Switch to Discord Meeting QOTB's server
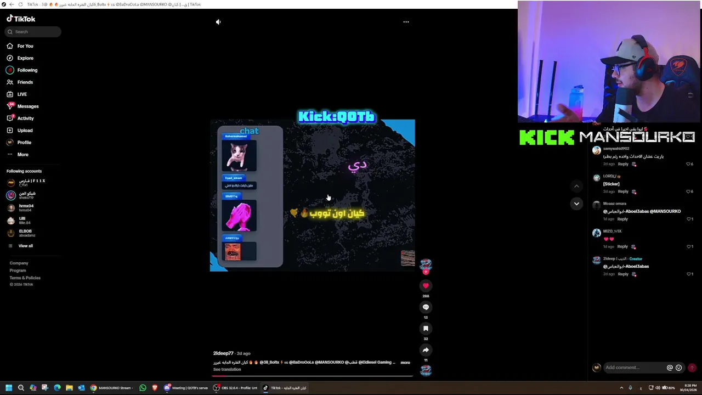The width and height of the screenshot is (702, 395). point(186,388)
